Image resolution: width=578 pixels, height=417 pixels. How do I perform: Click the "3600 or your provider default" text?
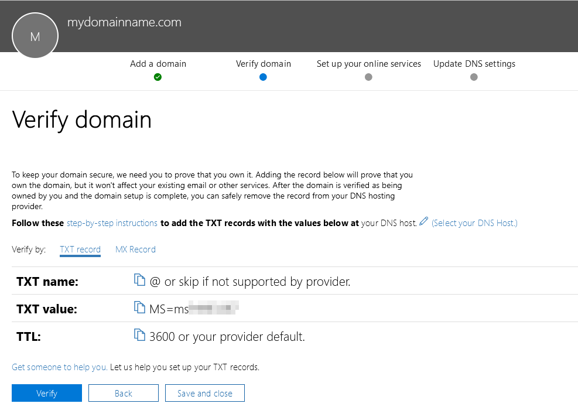pos(227,337)
